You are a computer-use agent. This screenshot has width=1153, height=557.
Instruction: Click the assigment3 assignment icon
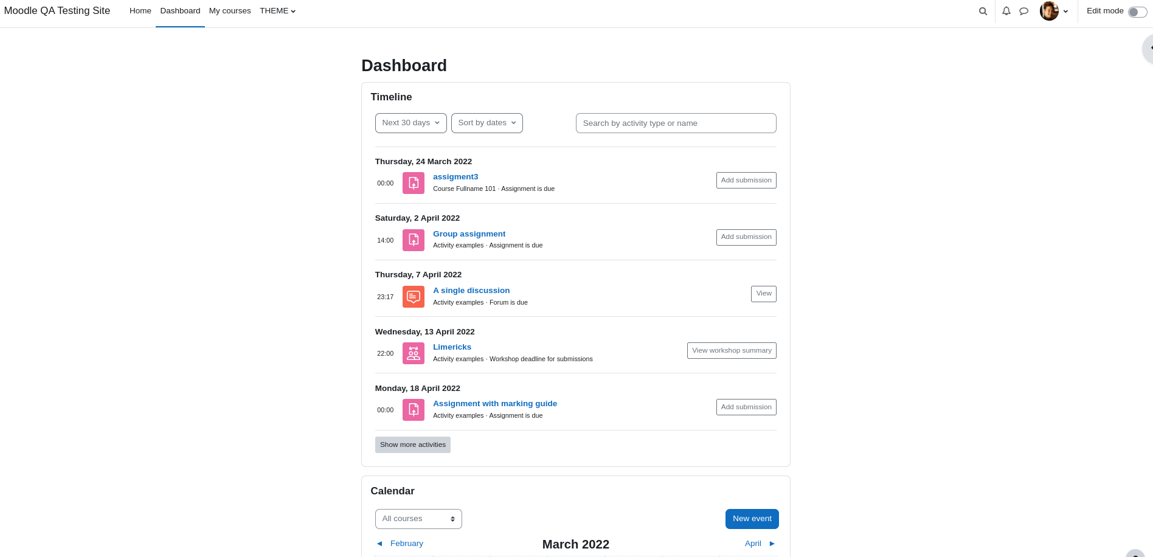[x=414, y=183]
